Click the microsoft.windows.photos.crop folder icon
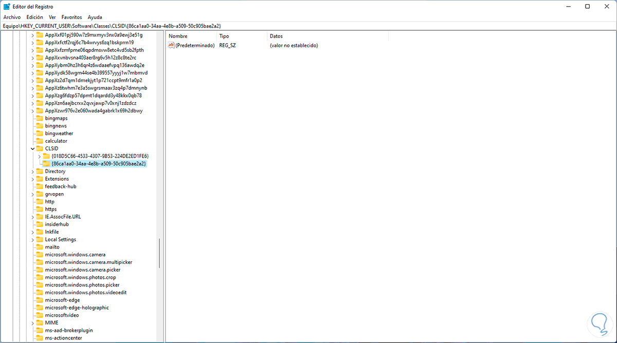Screen dimensions: 617x343 click(x=40, y=277)
